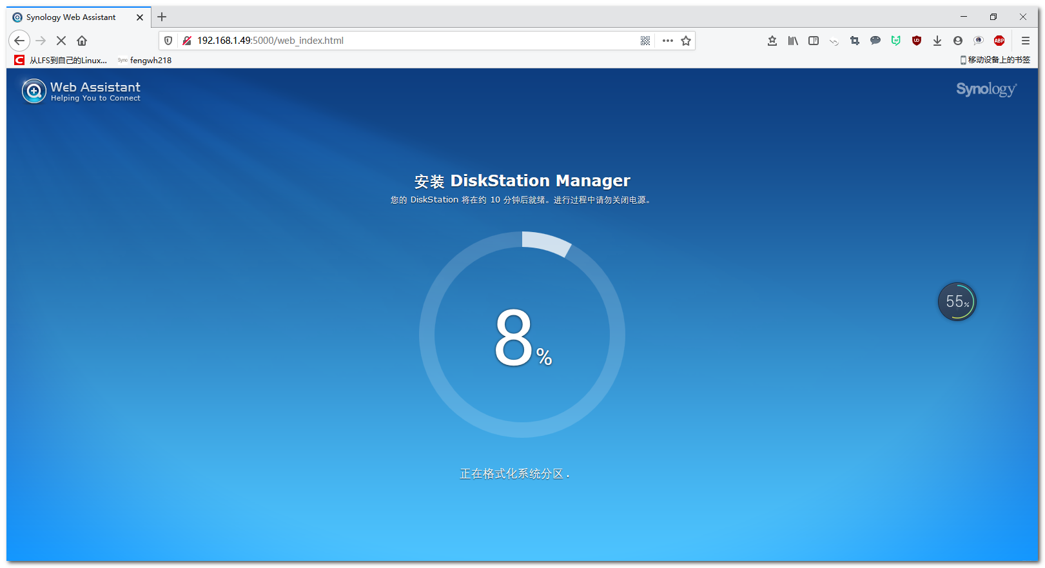
Task: Close the Synology Web Assistant tab
Action: [x=140, y=17]
